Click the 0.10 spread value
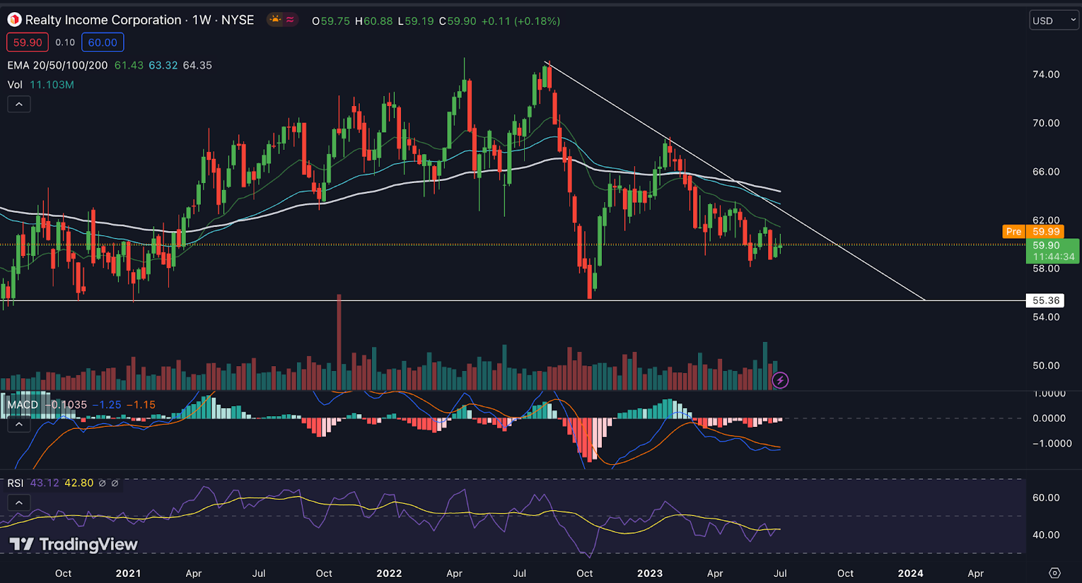This screenshot has width=1082, height=583. click(x=65, y=43)
